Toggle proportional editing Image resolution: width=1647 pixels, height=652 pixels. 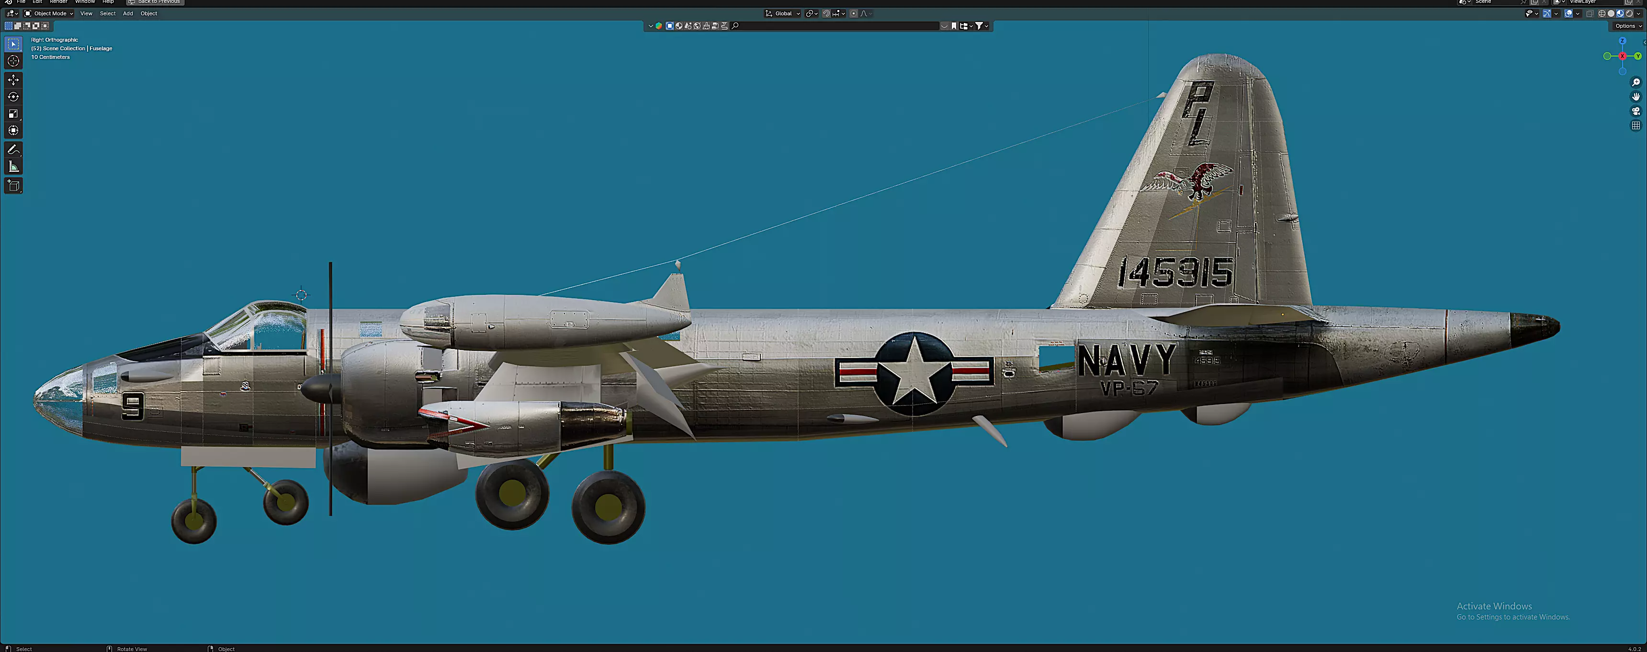click(x=854, y=13)
